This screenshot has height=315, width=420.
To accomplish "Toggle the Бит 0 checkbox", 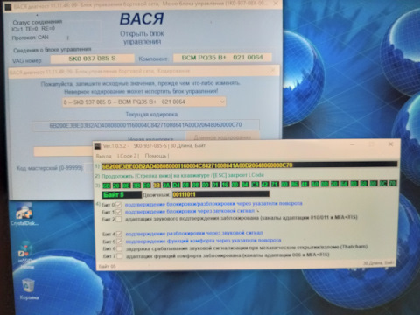I will pos(118,205).
